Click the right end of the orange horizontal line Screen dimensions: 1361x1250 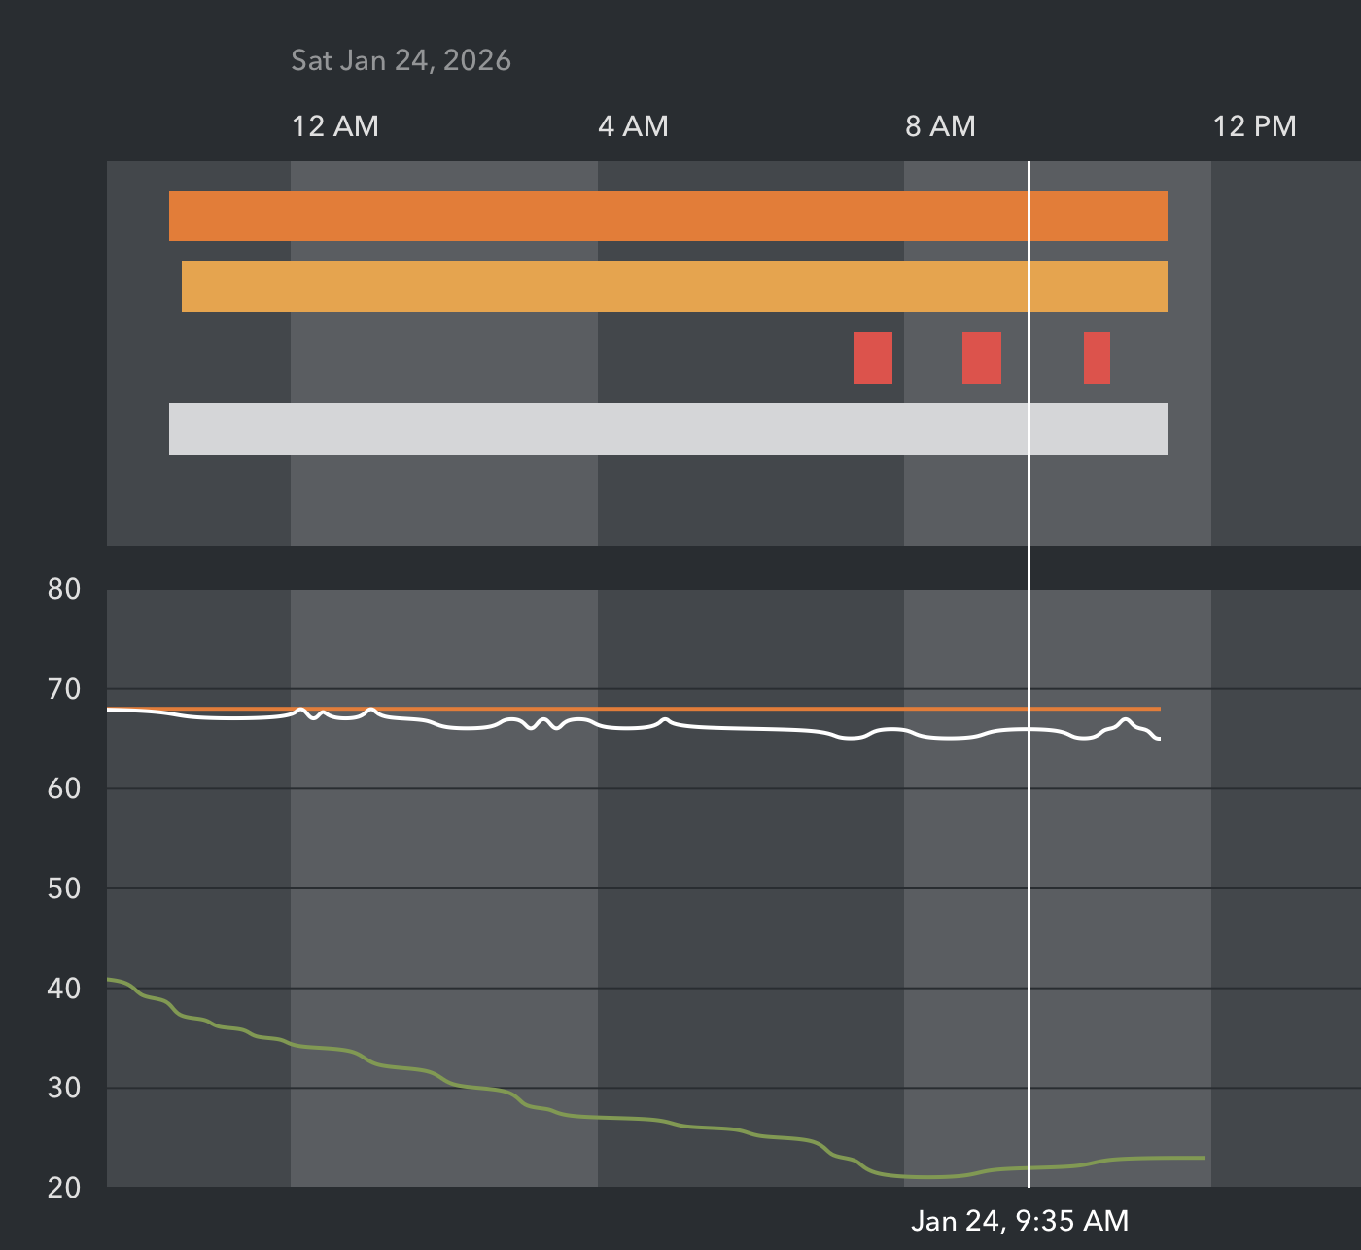click(x=1158, y=709)
